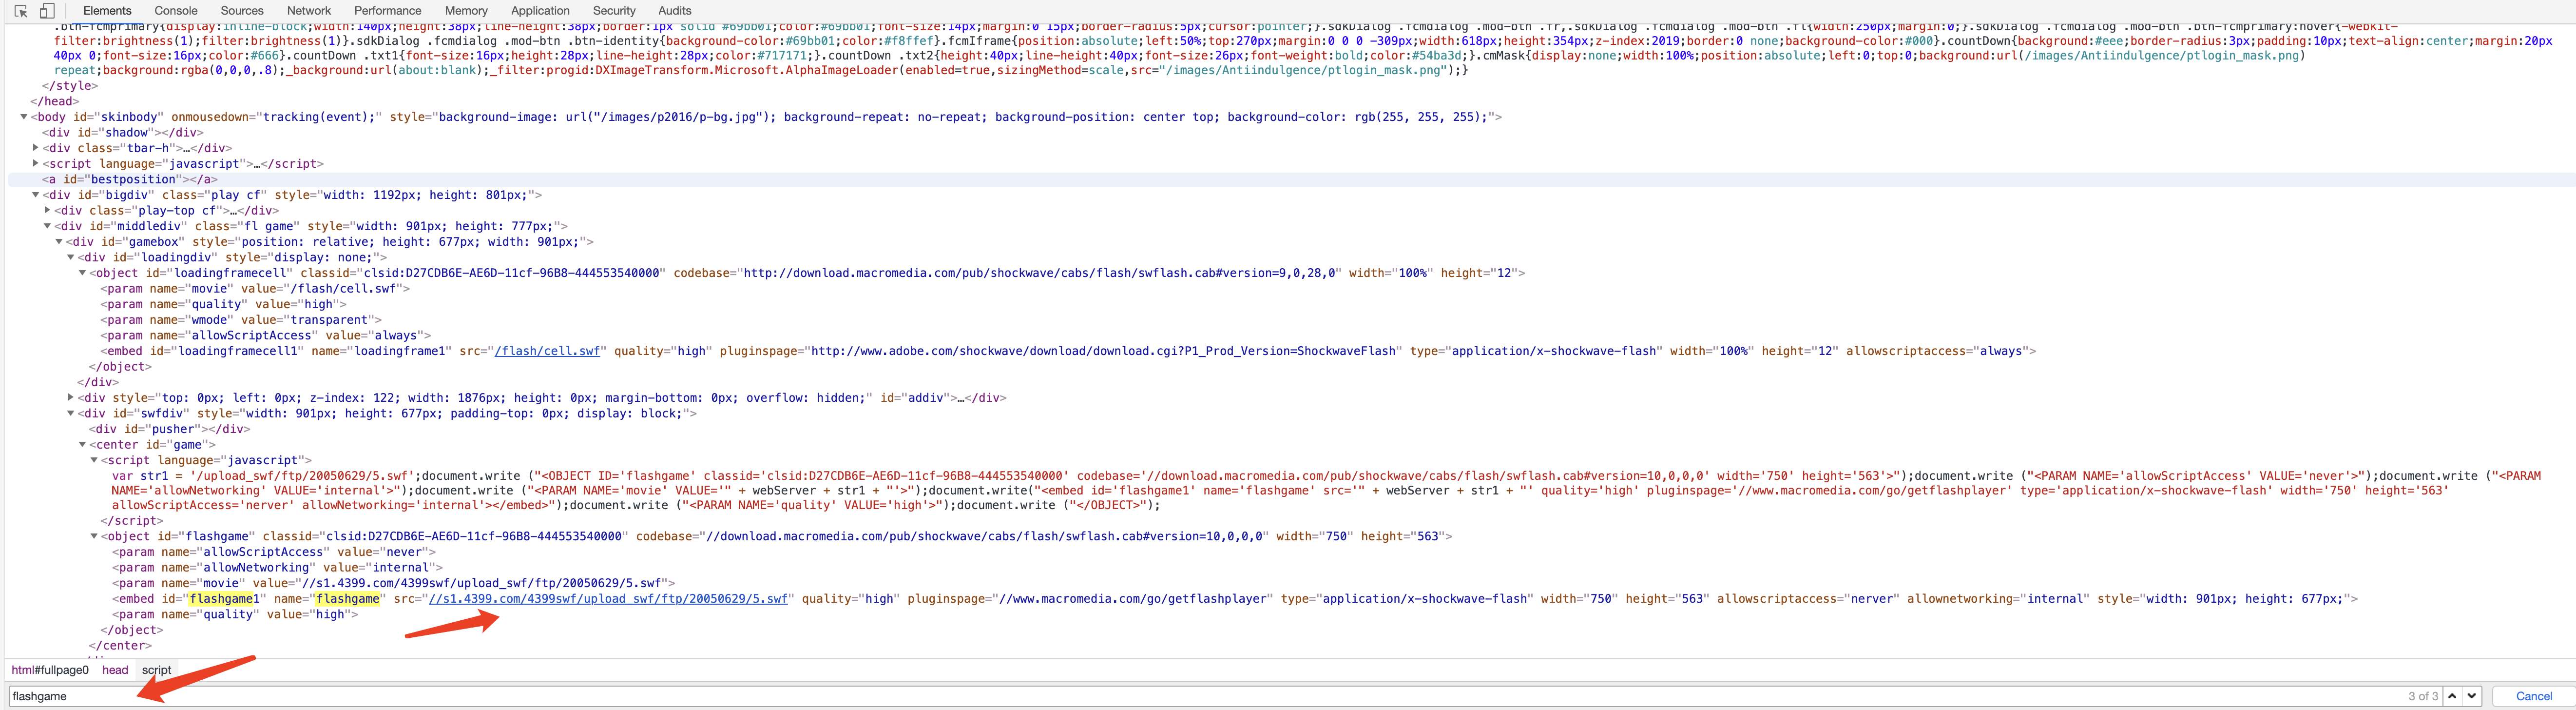The width and height of the screenshot is (2576, 710).
Task: Cancel the element search
Action: [x=2533, y=696]
